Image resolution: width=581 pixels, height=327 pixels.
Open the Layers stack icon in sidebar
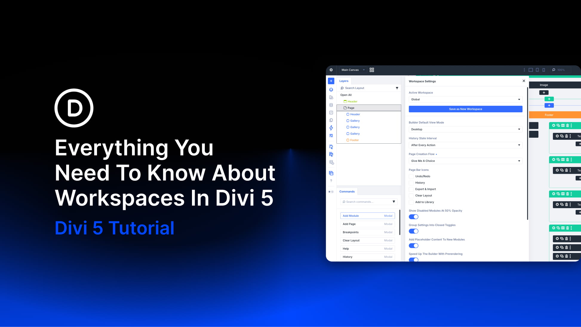pos(331,90)
